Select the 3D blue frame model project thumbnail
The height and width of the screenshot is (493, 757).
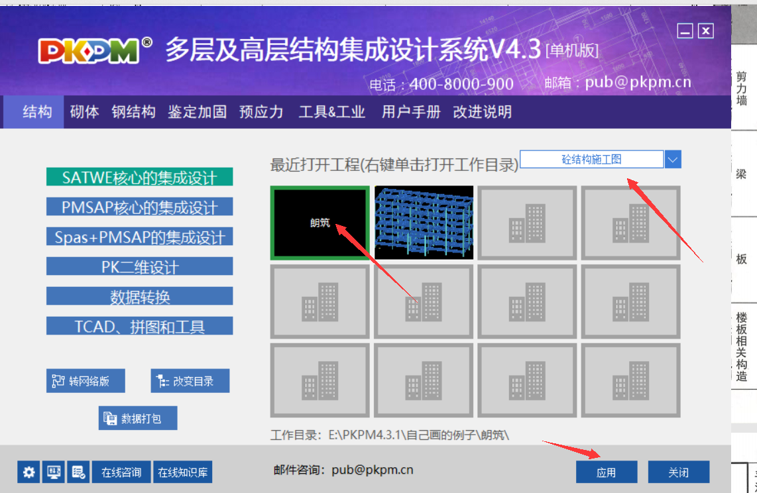pyautogui.click(x=424, y=223)
